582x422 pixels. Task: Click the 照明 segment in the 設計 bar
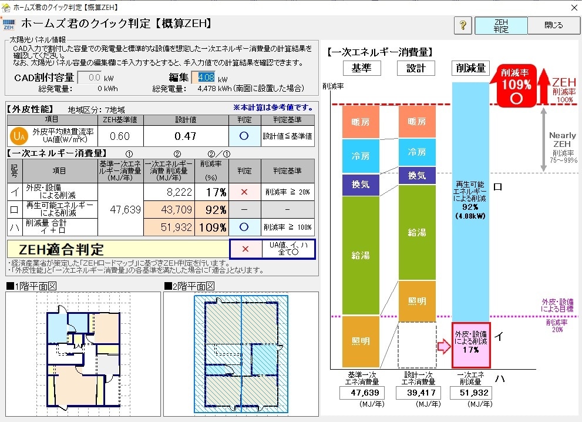tap(417, 302)
